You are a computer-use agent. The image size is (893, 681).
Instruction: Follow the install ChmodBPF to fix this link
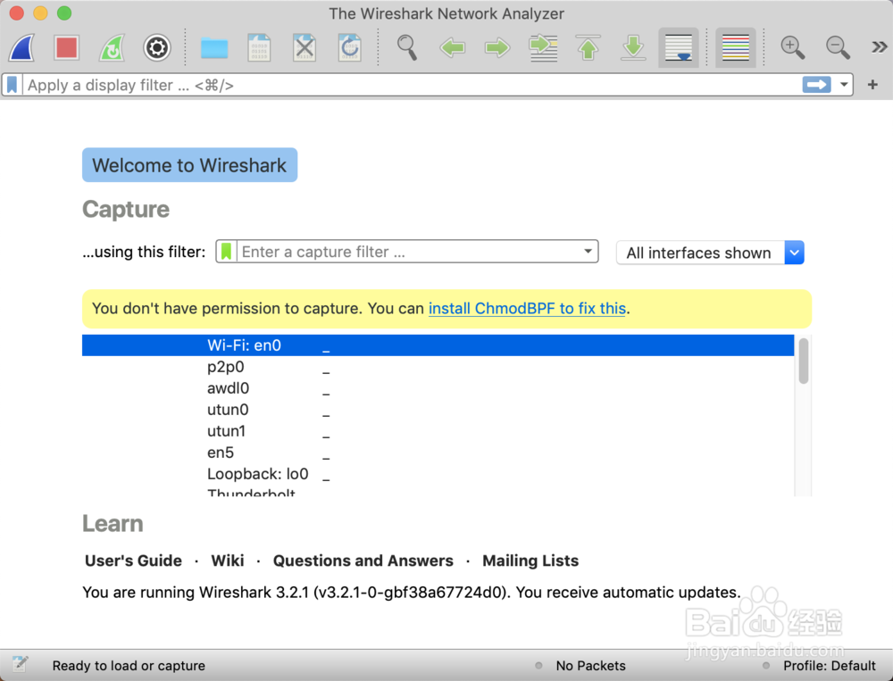coord(528,308)
